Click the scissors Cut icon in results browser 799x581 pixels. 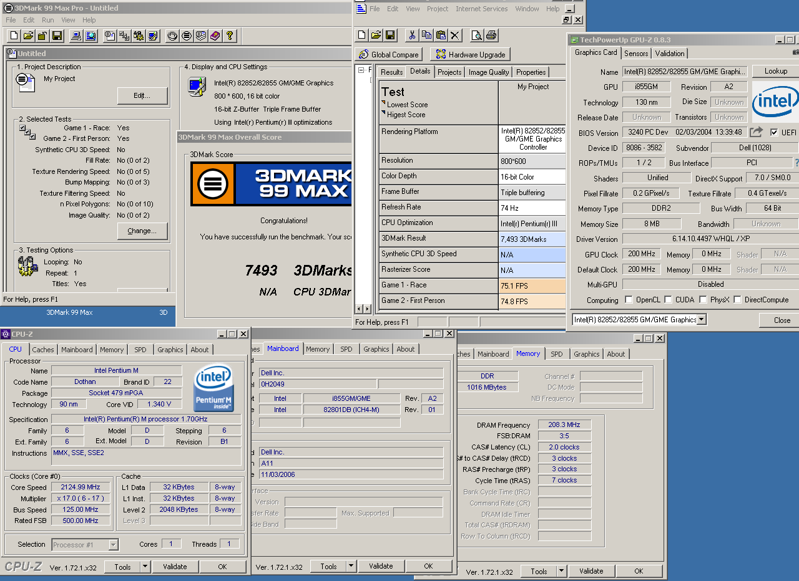[x=412, y=35]
